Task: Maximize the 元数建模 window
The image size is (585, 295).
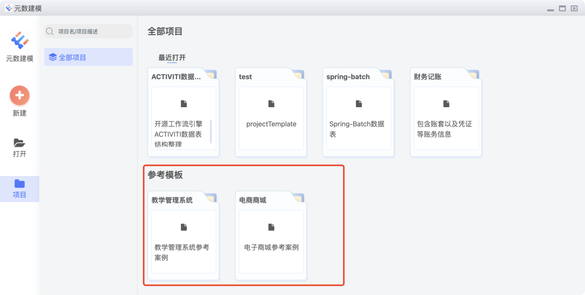Action: (562, 8)
